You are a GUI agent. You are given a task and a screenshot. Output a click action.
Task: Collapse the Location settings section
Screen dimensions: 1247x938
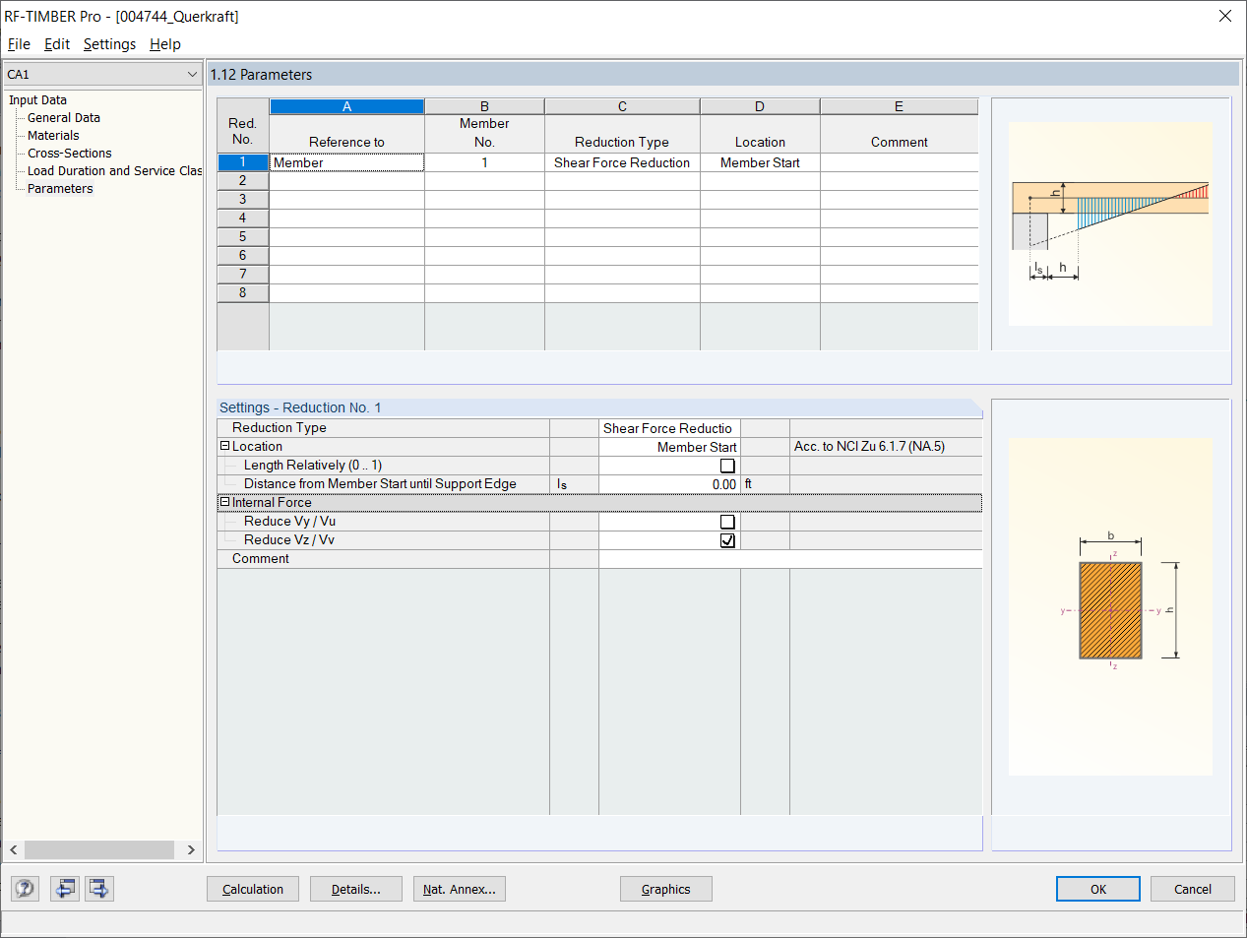pyautogui.click(x=224, y=446)
